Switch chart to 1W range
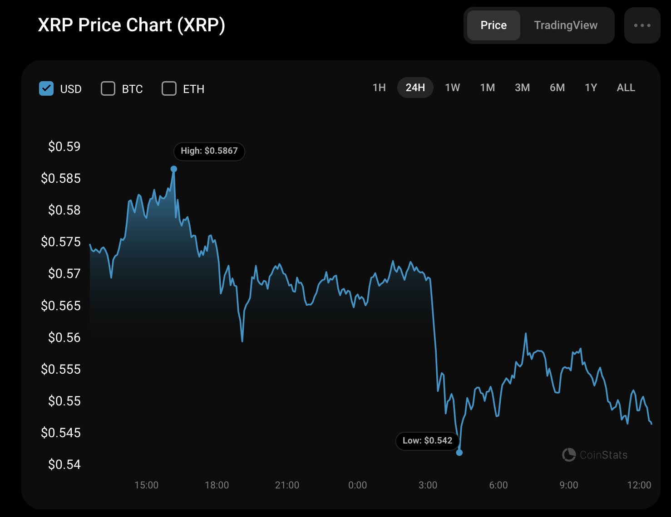This screenshot has width=671, height=517. (452, 88)
